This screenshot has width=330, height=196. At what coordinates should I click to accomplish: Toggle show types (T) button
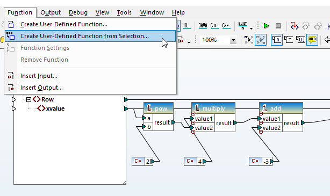289,40
